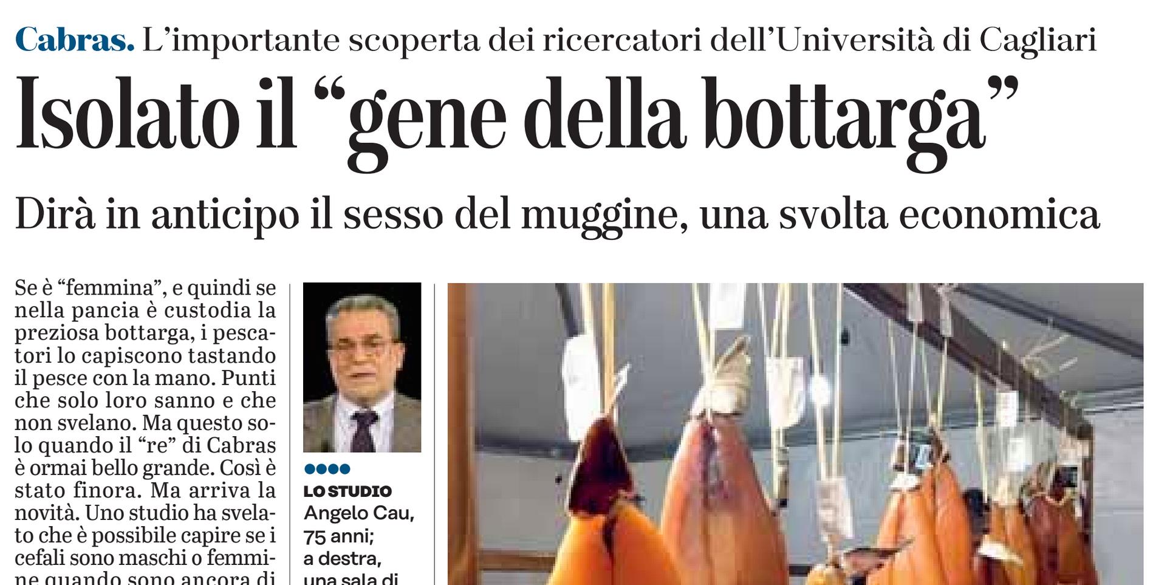1156x585 pixels.
Task: Click the four blue dots above 'LO STUDIO'
Action: click(327, 468)
